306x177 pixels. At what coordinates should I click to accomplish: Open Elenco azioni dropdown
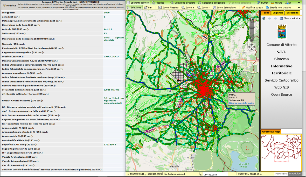click(290, 18)
